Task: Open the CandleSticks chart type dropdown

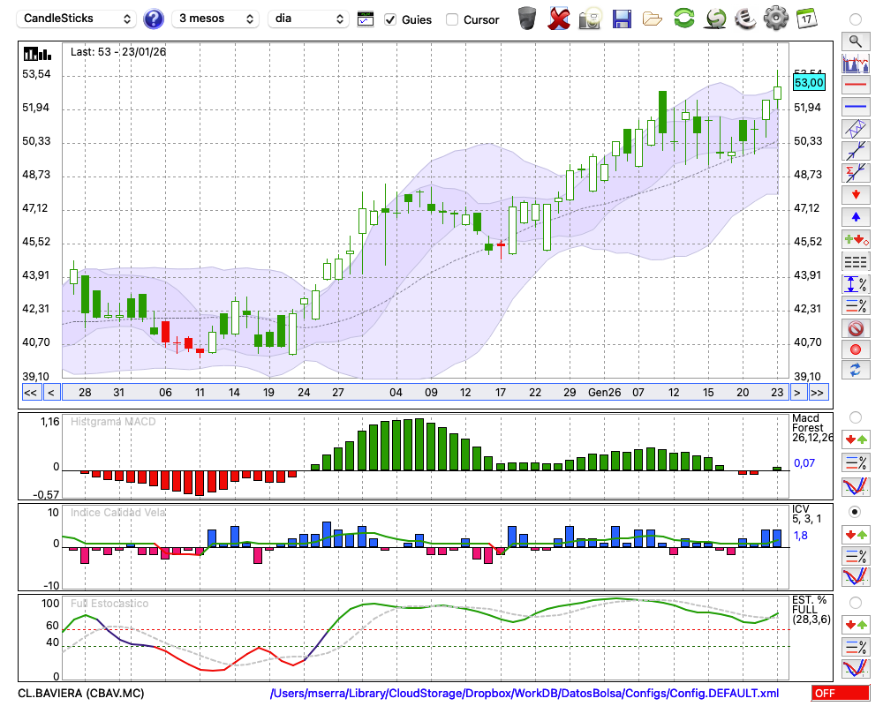Action: 78,19
